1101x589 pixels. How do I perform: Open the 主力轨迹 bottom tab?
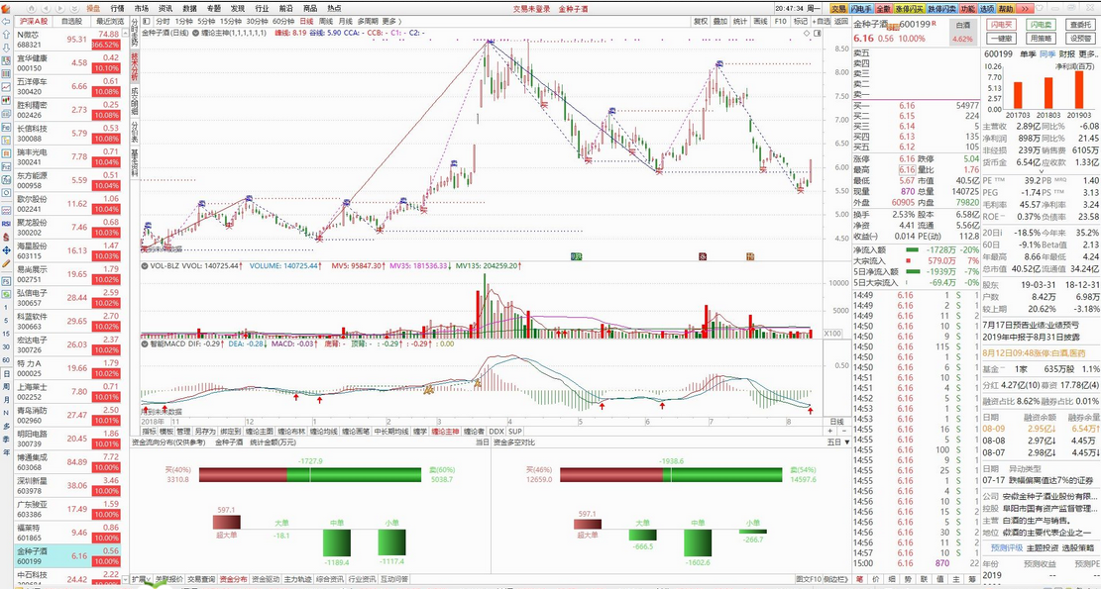[297, 580]
